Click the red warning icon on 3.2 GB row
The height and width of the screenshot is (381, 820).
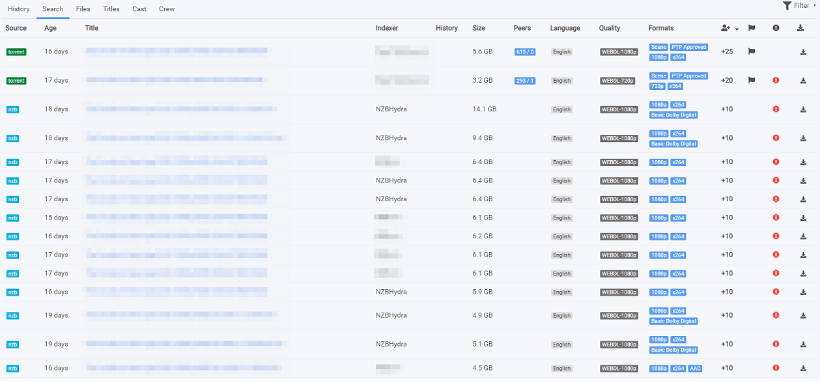click(776, 81)
